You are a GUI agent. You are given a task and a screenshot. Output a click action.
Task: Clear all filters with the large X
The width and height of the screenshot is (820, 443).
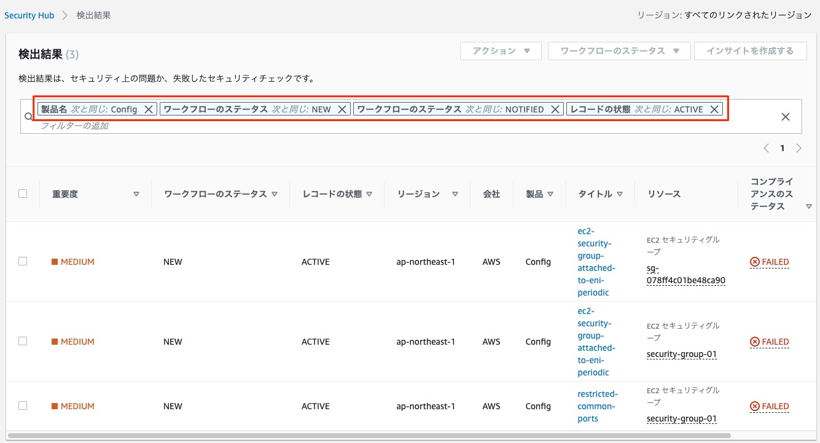(785, 117)
